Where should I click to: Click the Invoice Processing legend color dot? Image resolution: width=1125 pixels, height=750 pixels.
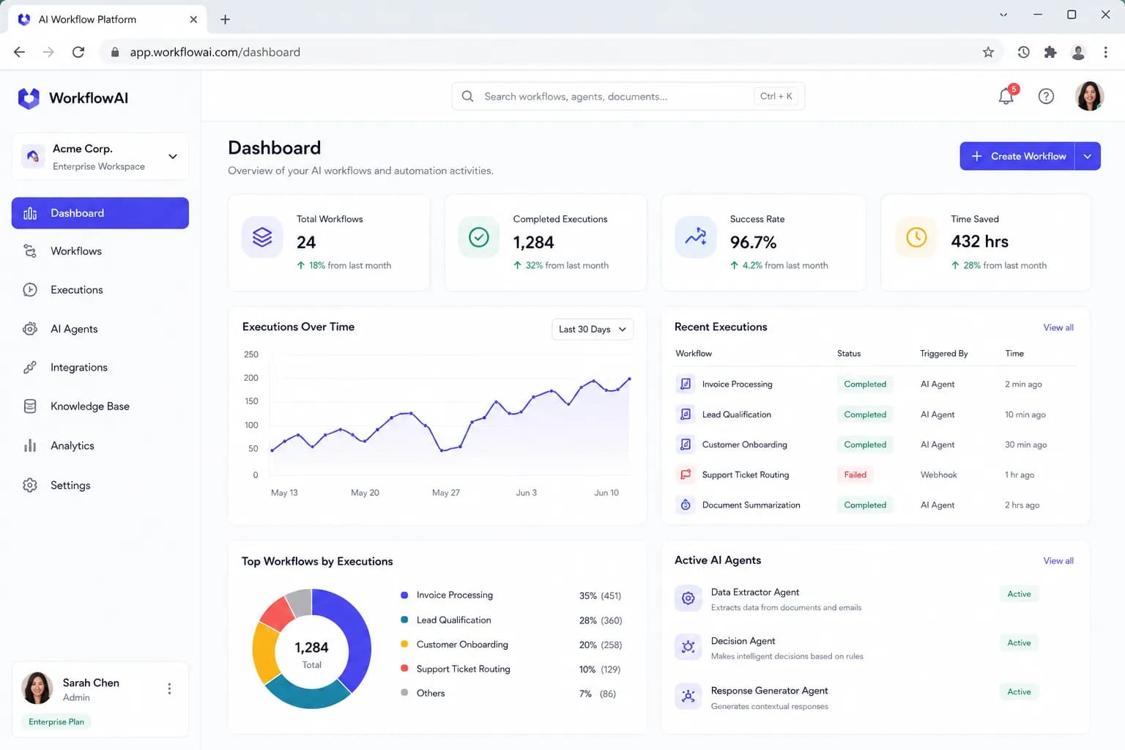tap(404, 595)
